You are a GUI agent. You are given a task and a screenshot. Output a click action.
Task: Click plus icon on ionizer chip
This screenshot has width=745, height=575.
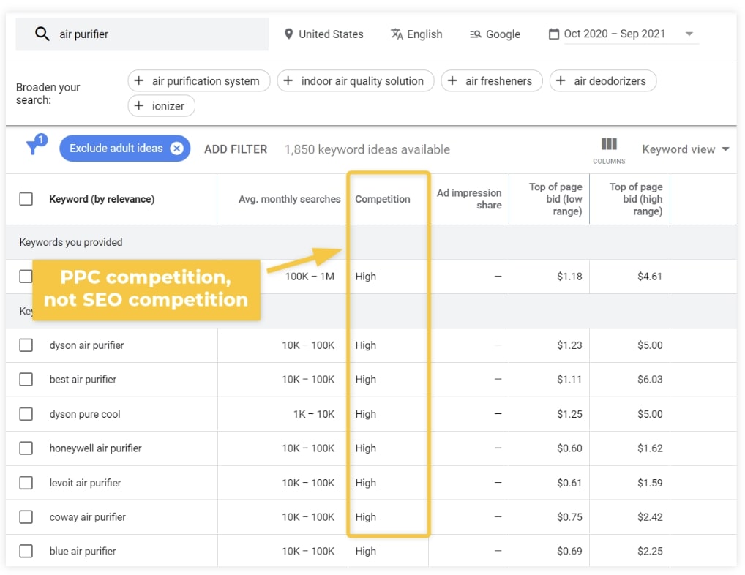139,105
